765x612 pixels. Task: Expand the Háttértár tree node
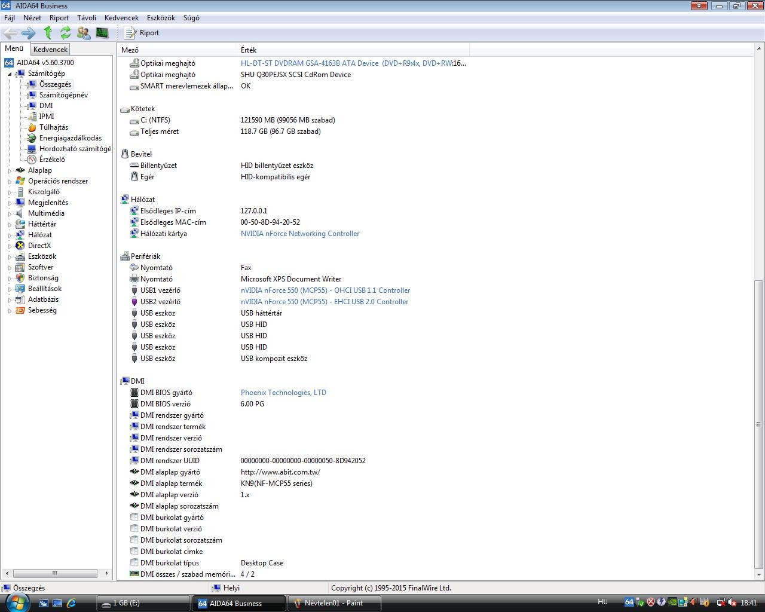(10, 225)
